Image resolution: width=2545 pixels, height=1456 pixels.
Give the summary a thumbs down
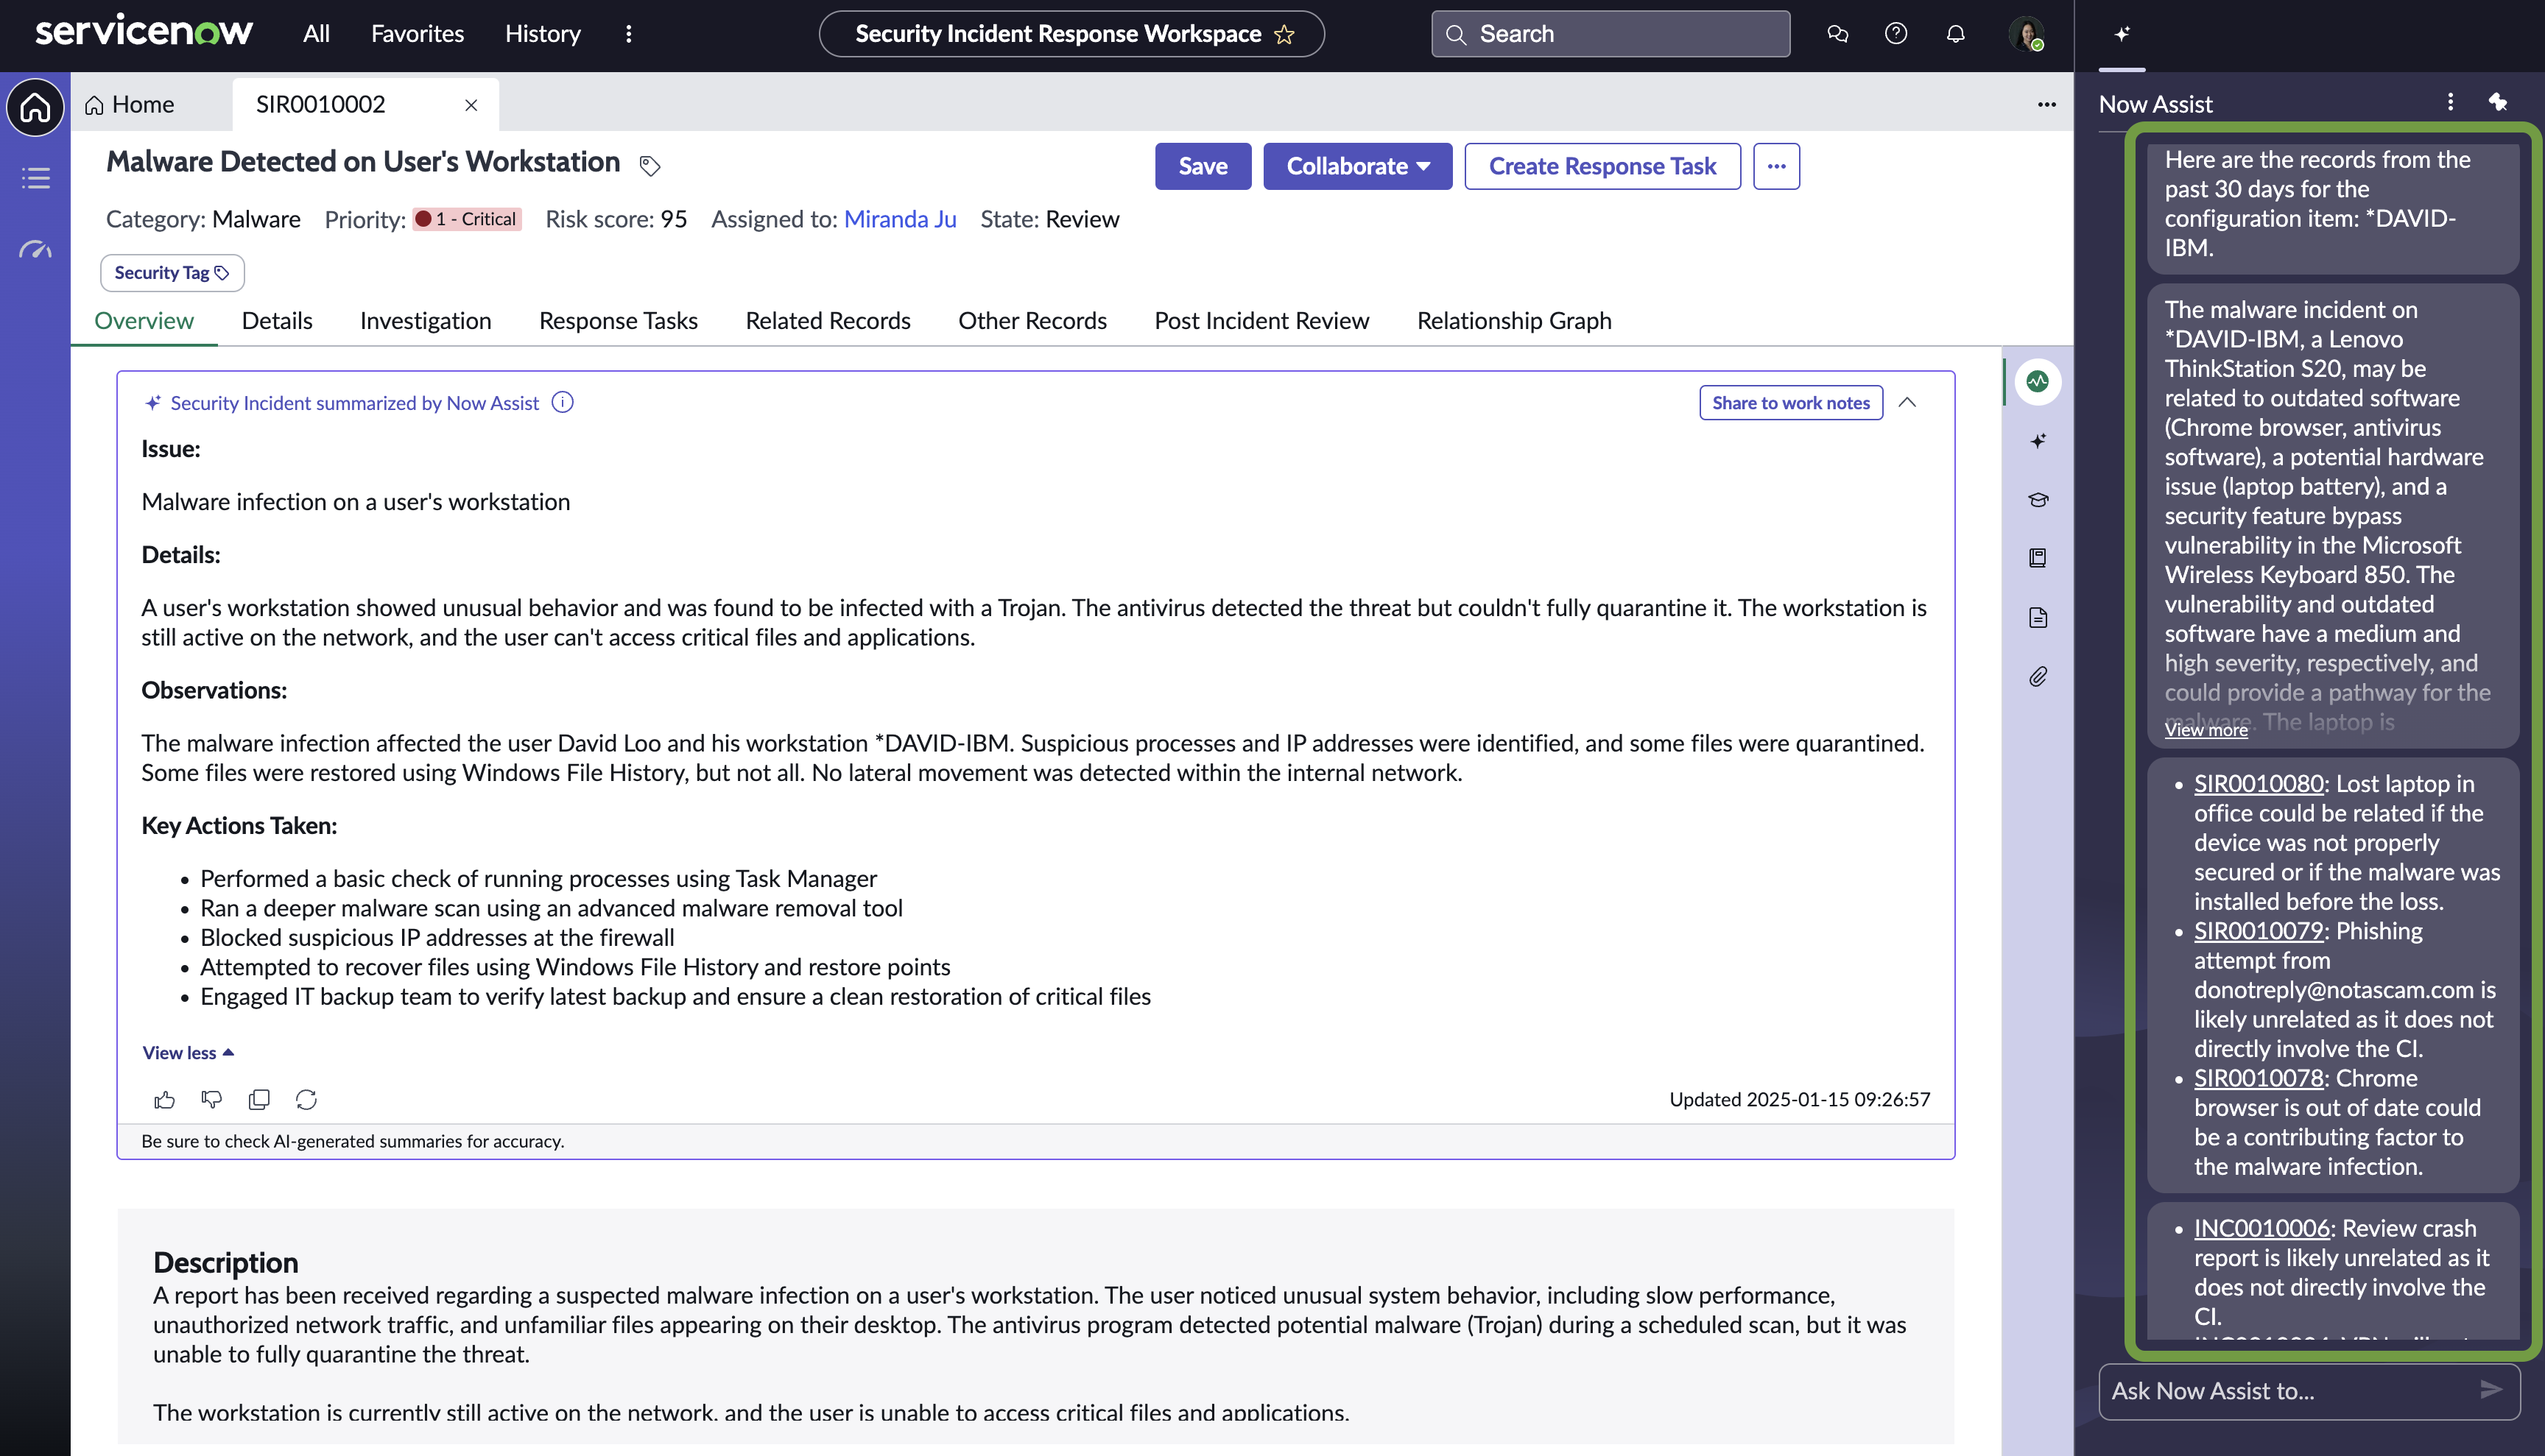coord(211,1100)
